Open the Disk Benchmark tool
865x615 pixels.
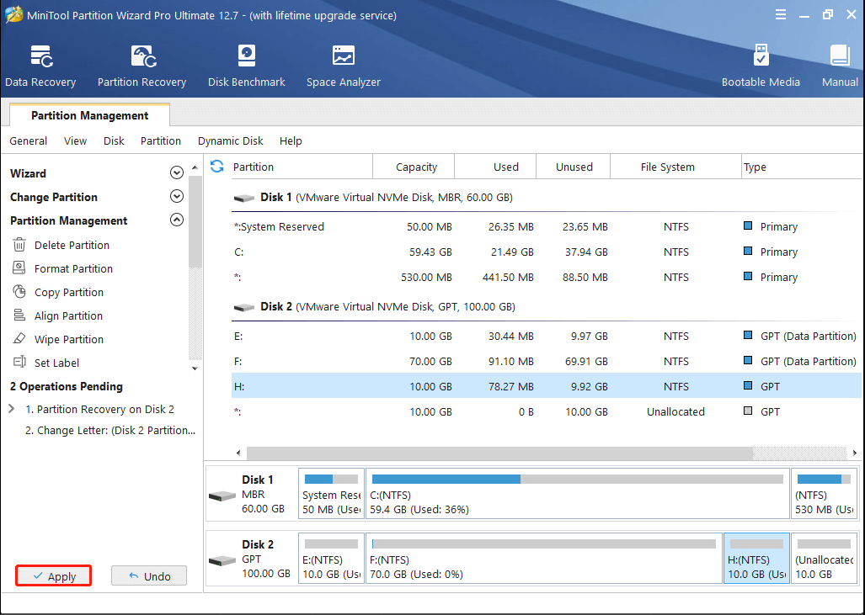[246, 66]
